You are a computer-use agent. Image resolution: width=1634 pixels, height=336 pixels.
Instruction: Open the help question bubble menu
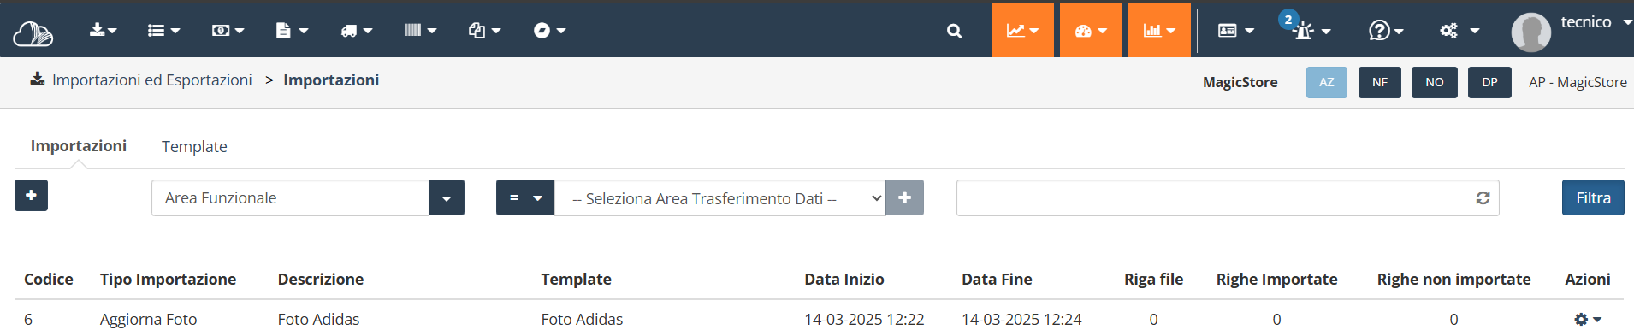[1385, 30]
